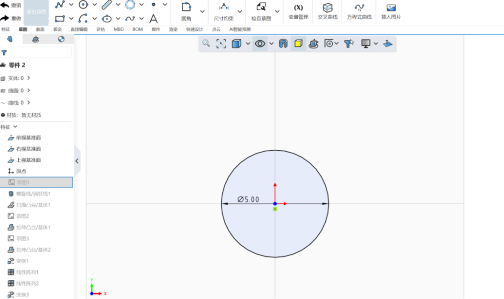
Task: Select the spline sketch tool
Action: coord(130,19)
